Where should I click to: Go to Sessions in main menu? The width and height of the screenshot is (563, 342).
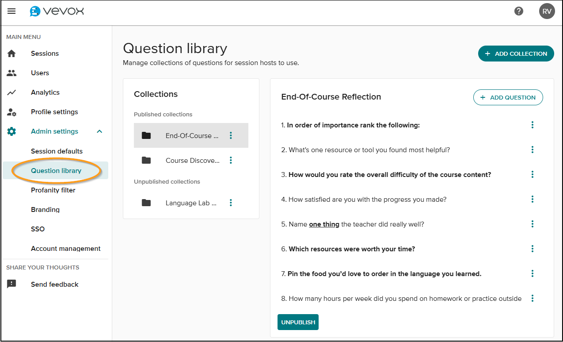coord(45,54)
